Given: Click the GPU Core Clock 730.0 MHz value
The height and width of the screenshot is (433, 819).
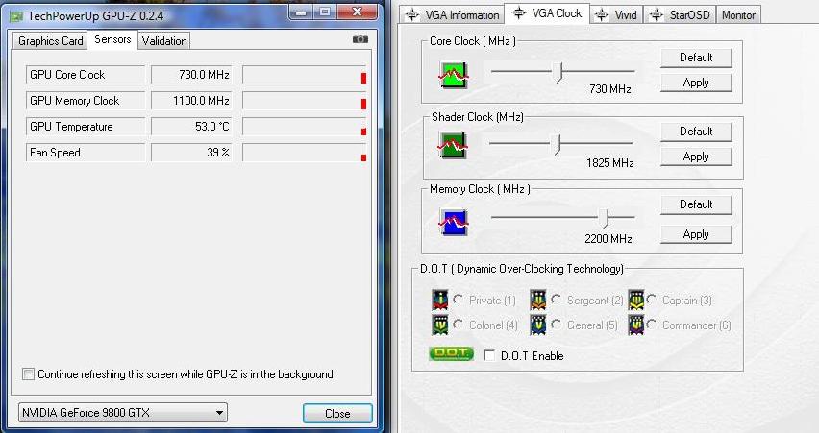Looking at the screenshot, I should [191, 75].
